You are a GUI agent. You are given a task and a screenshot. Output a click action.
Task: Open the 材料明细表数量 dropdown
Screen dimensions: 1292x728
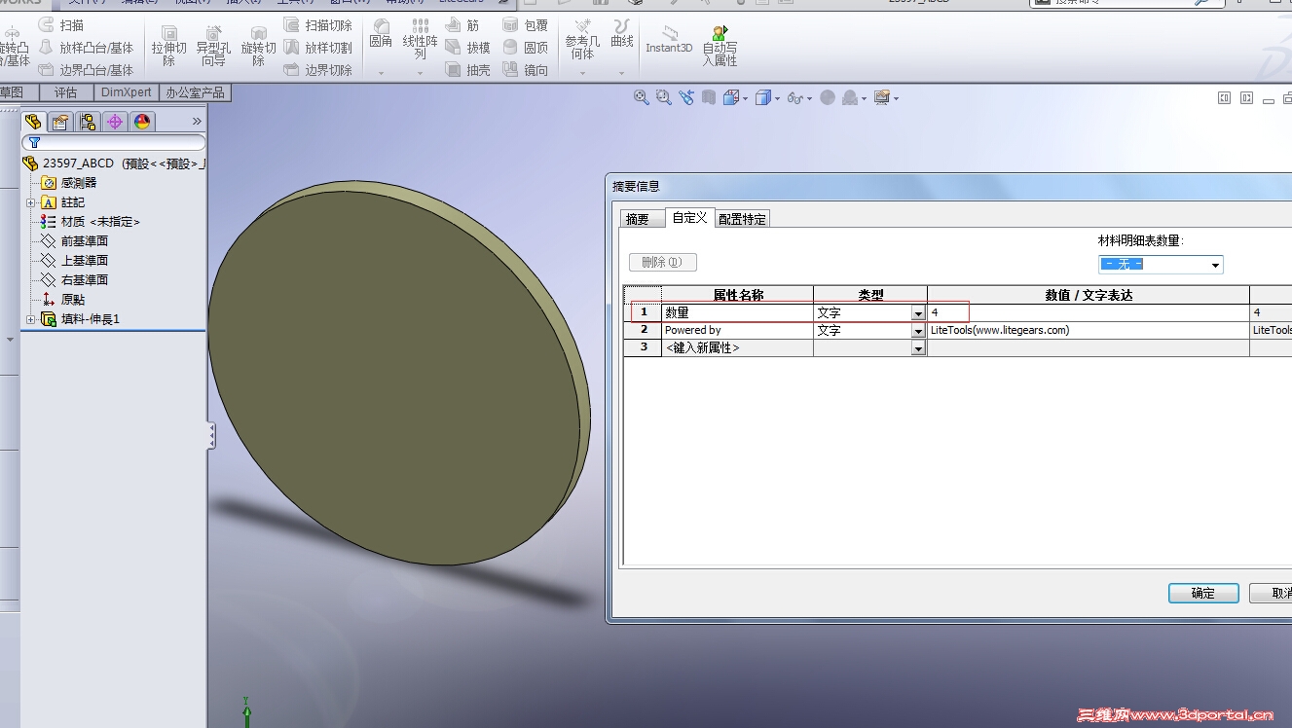point(1215,265)
